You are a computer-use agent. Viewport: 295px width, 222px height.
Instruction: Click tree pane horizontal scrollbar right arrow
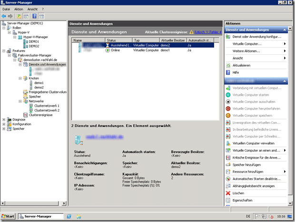[64, 203]
